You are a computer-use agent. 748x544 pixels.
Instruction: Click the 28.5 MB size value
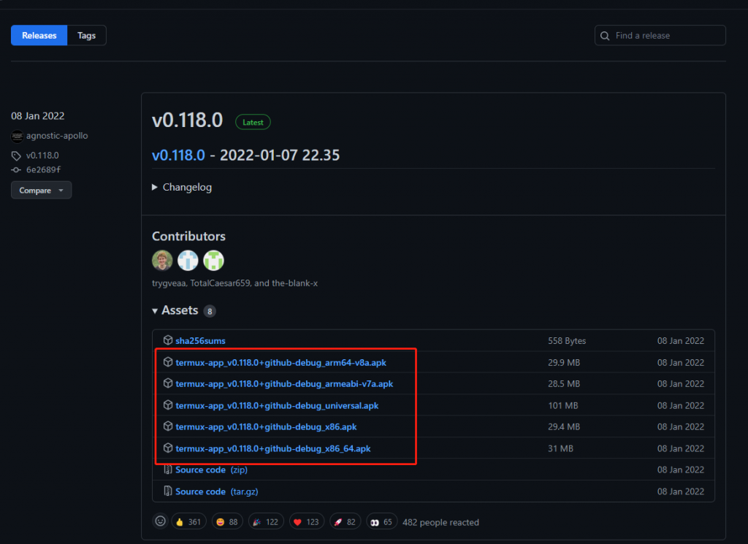564,384
